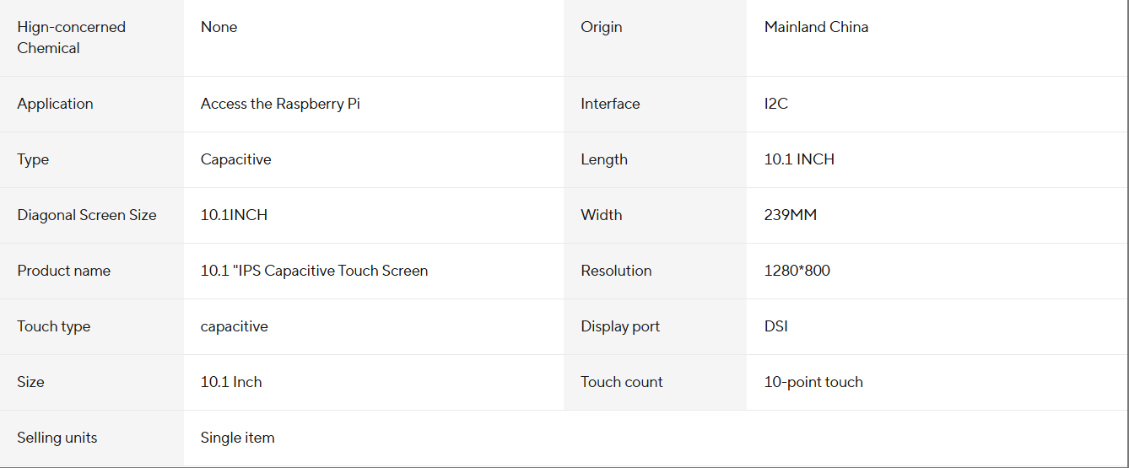This screenshot has height=468, width=1129.
Task: Click the "Hign-concerned Chemical" label cell
Action: point(71,37)
